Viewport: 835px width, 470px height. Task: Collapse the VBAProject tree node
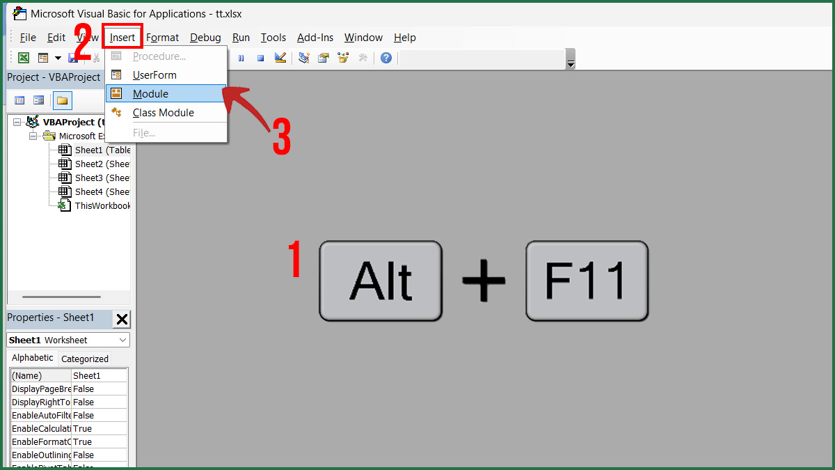tap(16, 122)
